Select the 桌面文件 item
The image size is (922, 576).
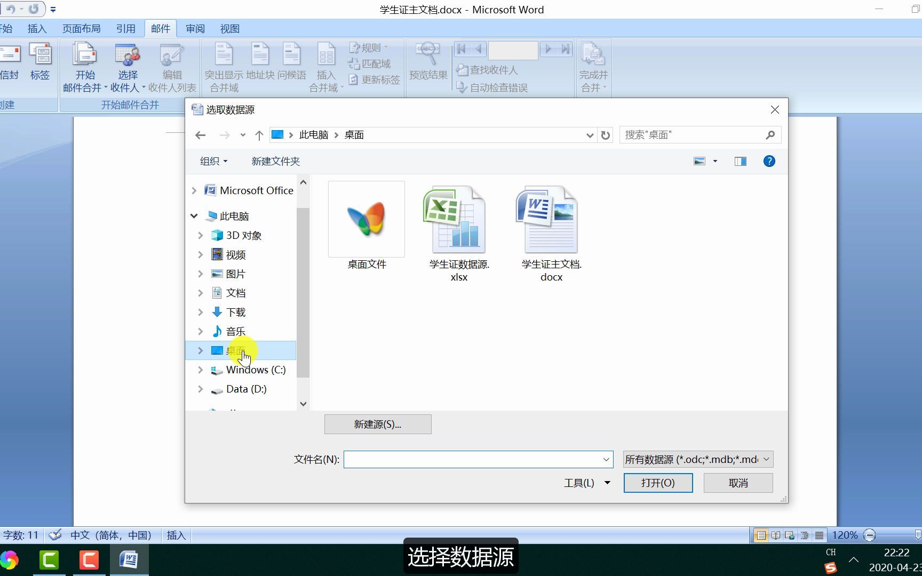click(x=367, y=226)
